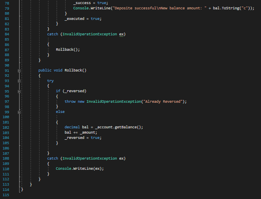Click the _executed variable assignment
Screen dimensions: 261x199
click(75, 19)
